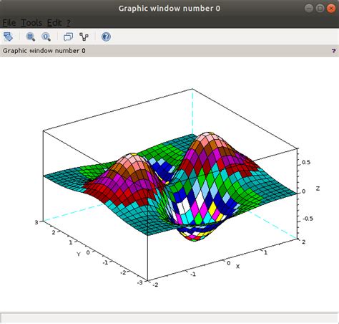Open the Edit menu
Viewport: 339px width, 324px height.
pos(54,23)
